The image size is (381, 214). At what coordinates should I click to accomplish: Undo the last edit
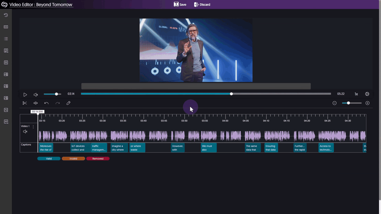46,103
